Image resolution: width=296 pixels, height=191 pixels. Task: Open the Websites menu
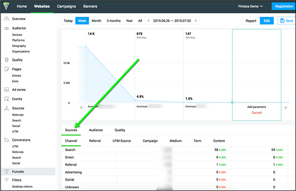[42, 6]
